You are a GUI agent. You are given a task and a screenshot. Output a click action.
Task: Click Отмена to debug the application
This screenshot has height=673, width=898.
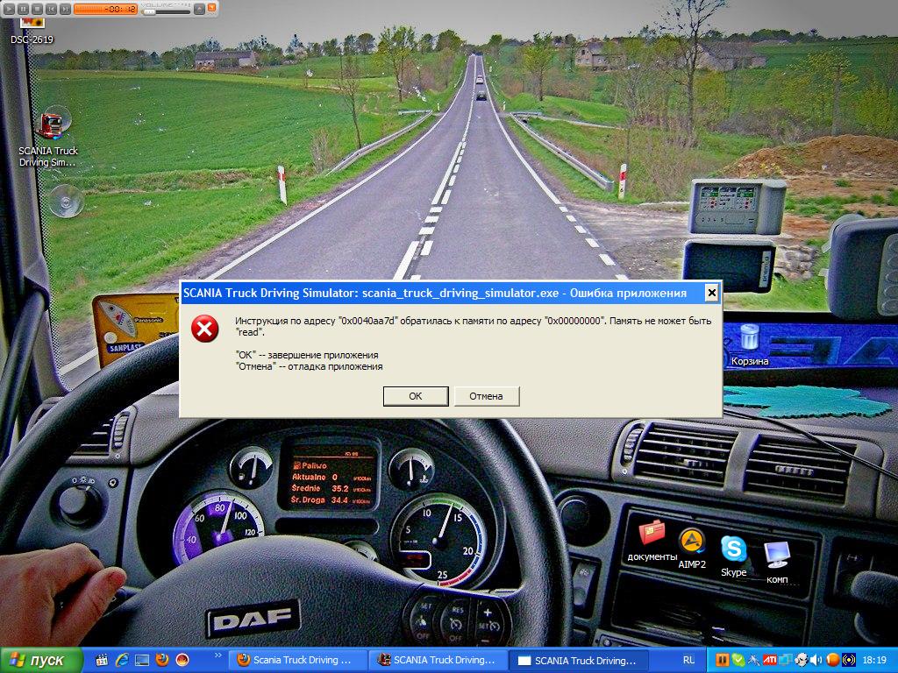[486, 396]
